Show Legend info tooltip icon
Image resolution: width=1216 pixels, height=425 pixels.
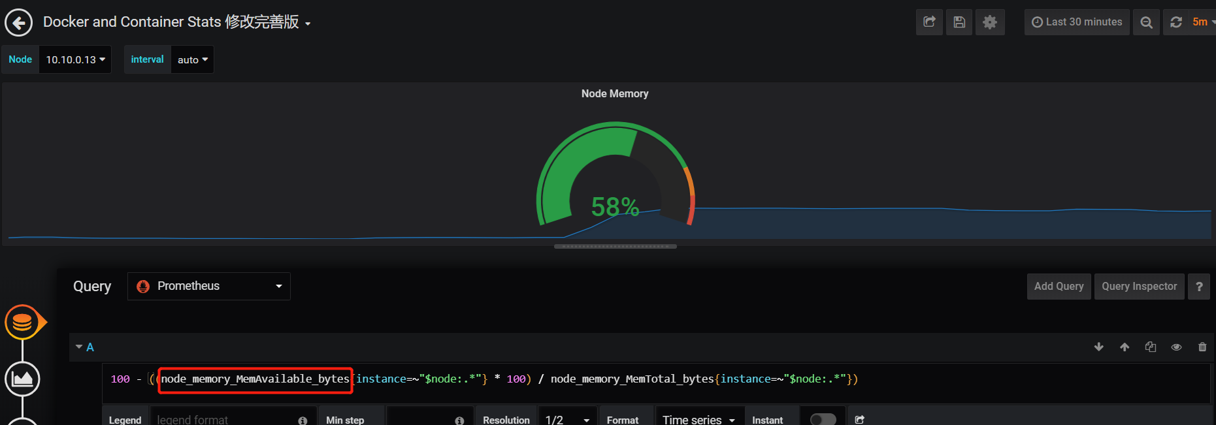(x=303, y=420)
